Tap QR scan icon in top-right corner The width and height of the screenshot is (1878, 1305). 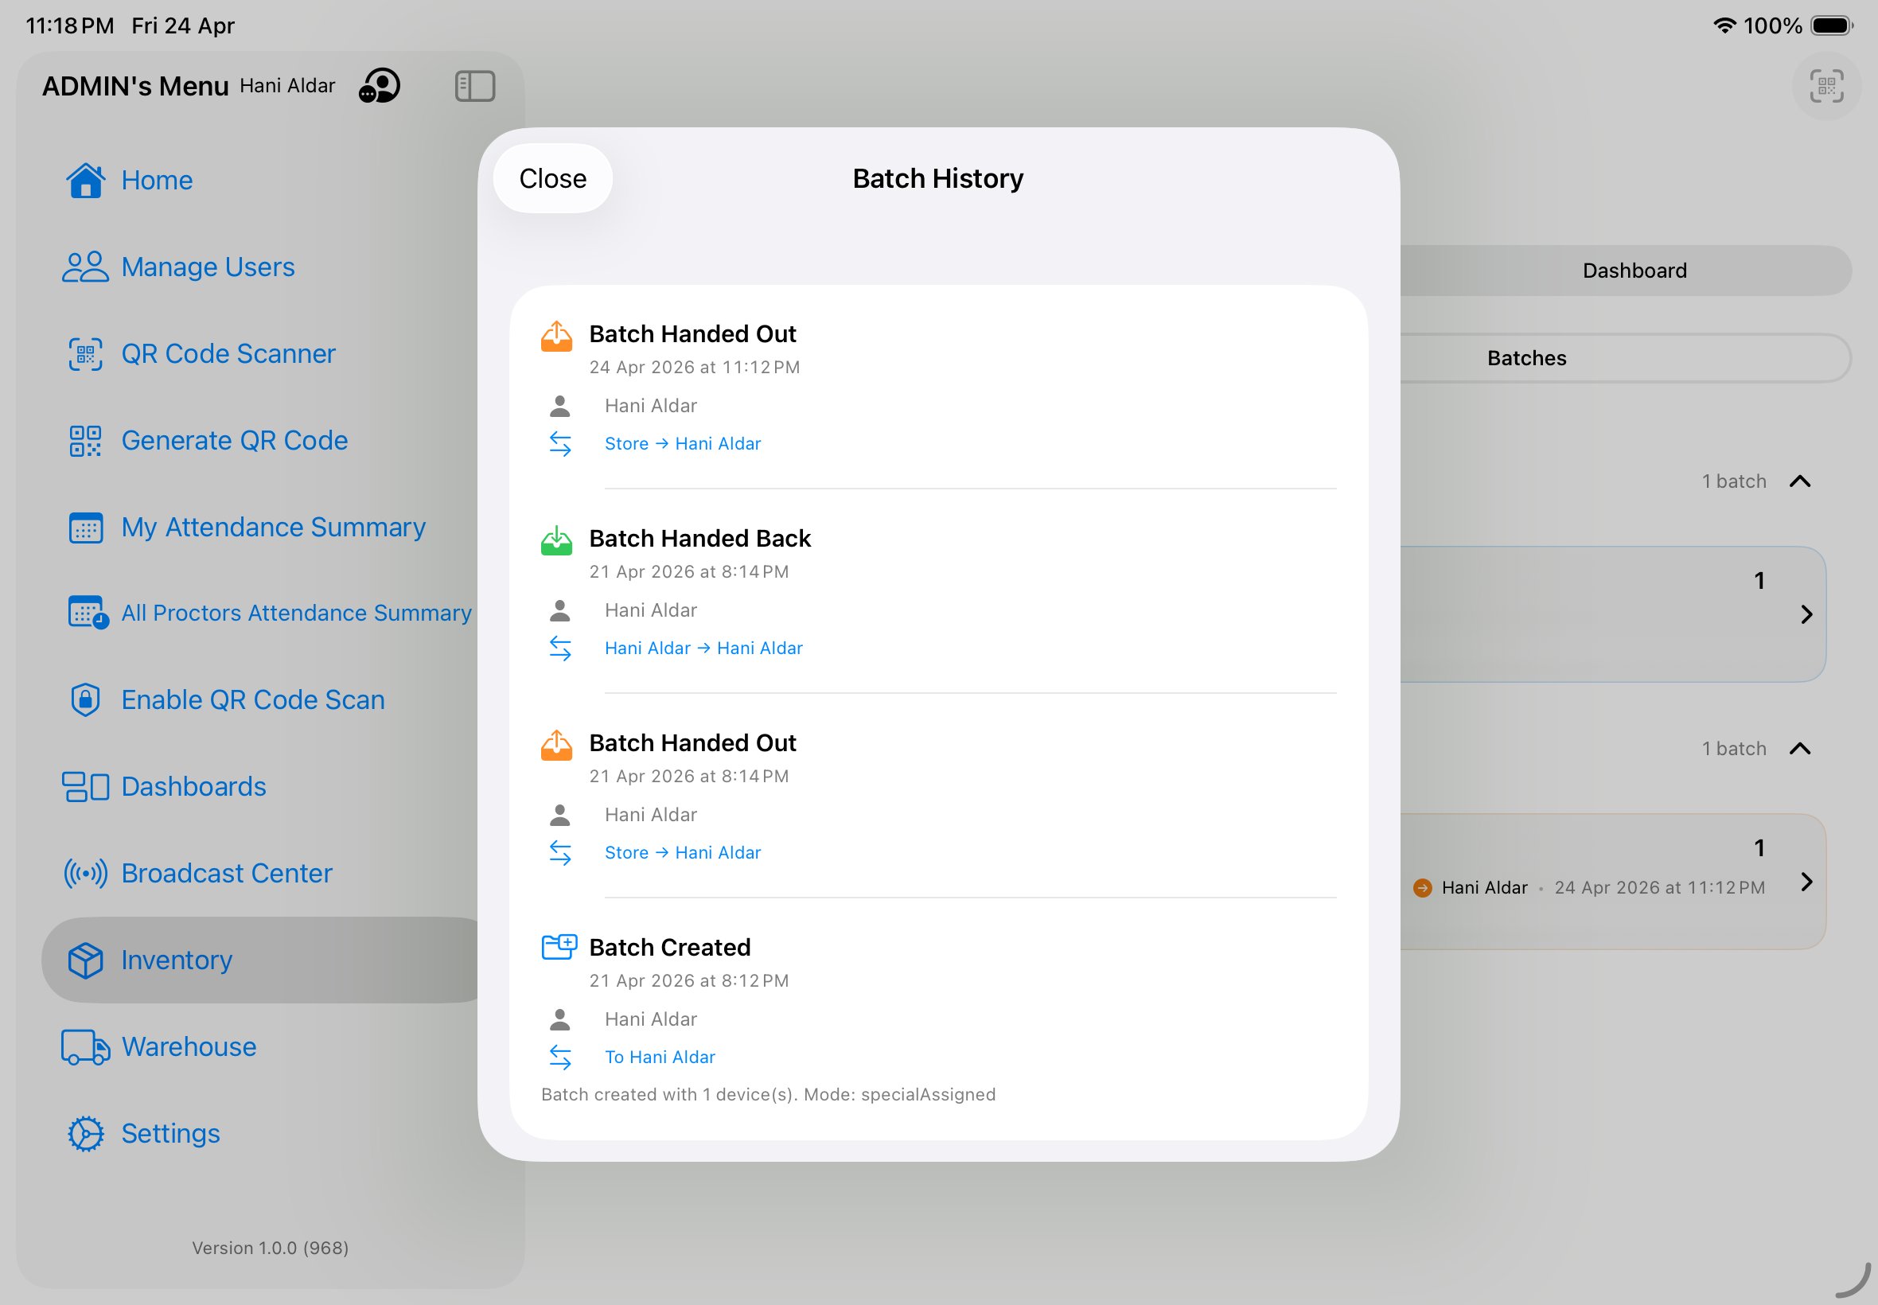tap(1825, 86)
